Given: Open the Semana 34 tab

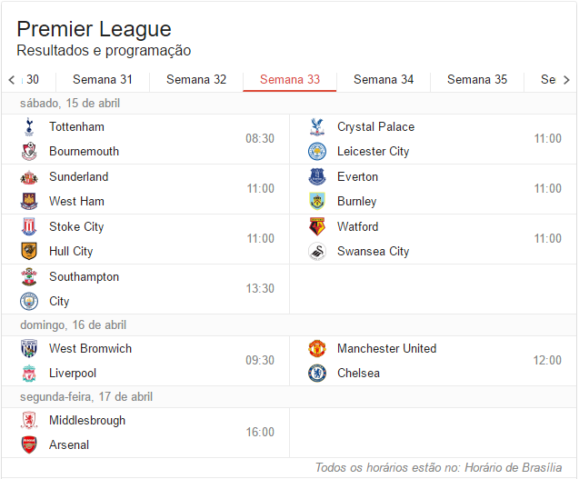Looking at the screenshot, I should pos(384,80).
